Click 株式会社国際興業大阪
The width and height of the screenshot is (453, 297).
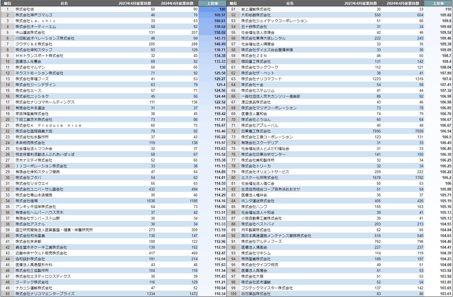click(x=34, y=131)
